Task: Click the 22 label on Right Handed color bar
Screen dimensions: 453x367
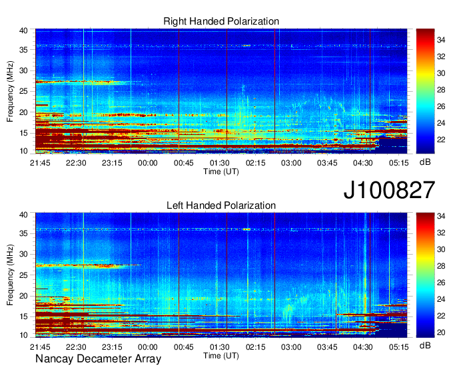Action: pyautogui.click(x=441, y=140)
